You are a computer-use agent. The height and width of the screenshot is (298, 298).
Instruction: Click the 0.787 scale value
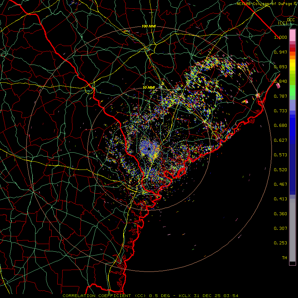[x=280, y=96]
